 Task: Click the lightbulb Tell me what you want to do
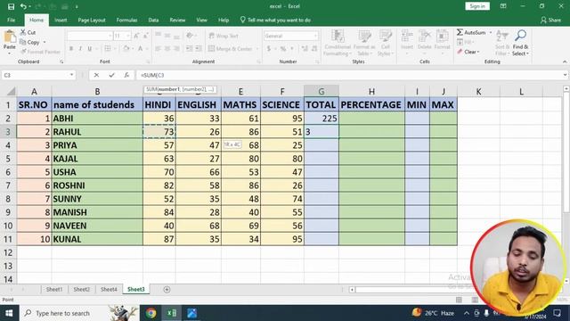(x=242, y=20)
